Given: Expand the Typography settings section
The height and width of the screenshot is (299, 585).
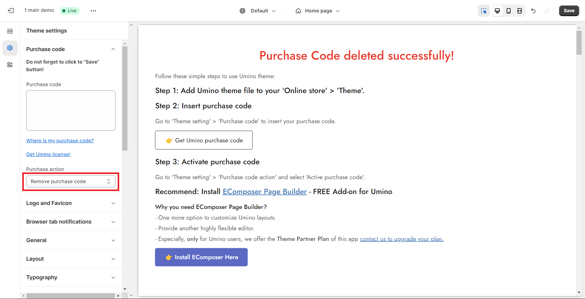Looking at the screenshot, I should (x=71, y=277).
